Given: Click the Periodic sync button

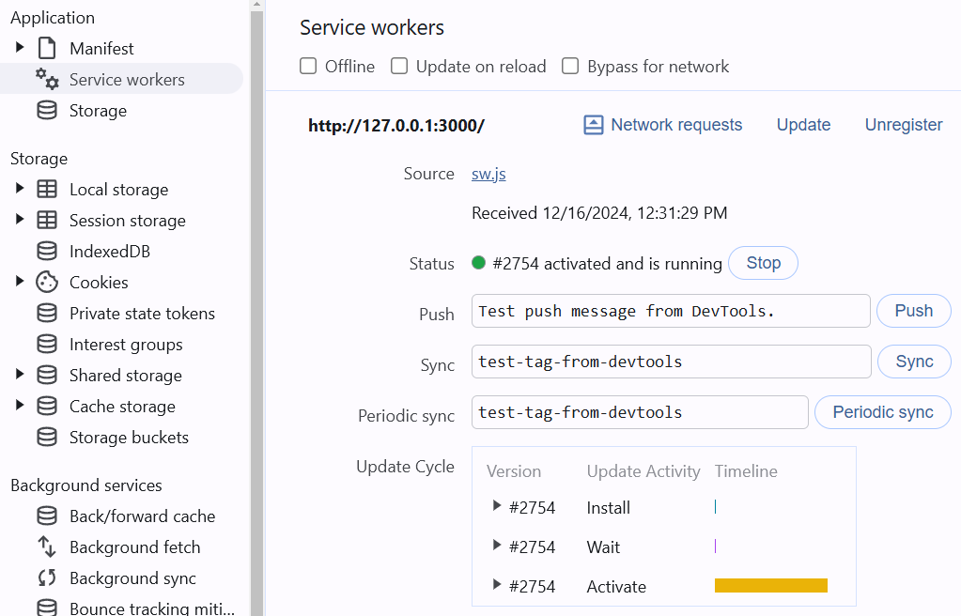Looking at the screenshot, I should (x=882, y=412).
